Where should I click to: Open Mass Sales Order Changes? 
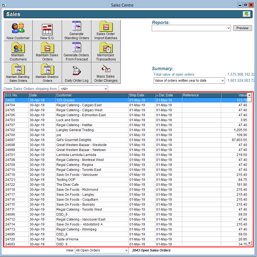(106, 73)
